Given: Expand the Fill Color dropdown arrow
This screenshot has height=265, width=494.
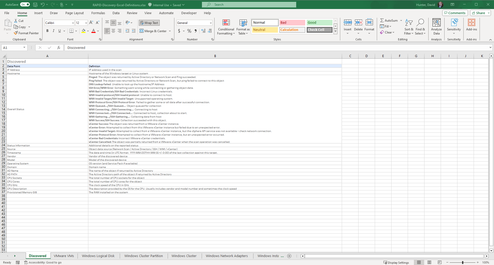Looking at the screenshot, I should click(x=88, y=31).
